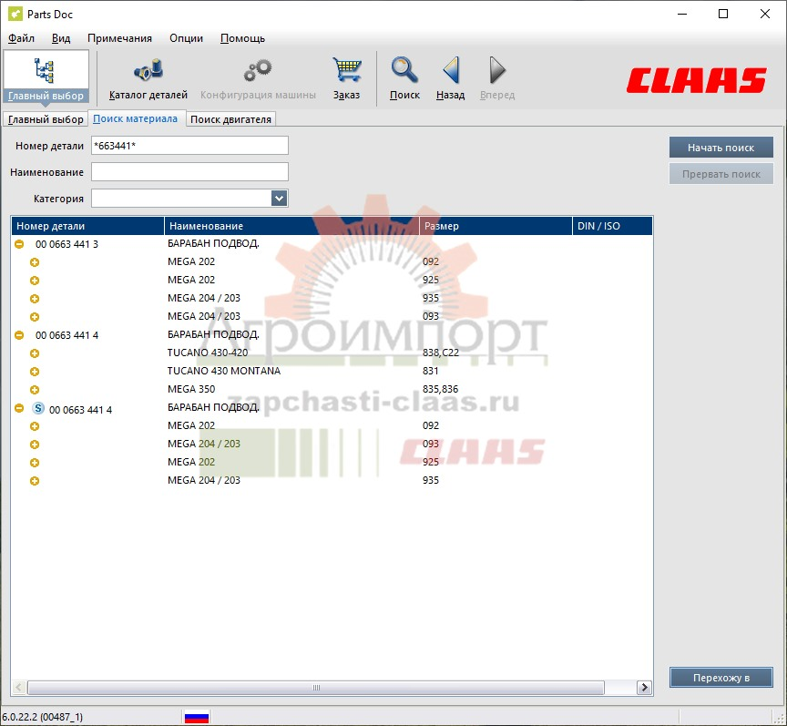Open the Опции menu
Viewport: 787px width, 726px height.
[x=186, y=38]
